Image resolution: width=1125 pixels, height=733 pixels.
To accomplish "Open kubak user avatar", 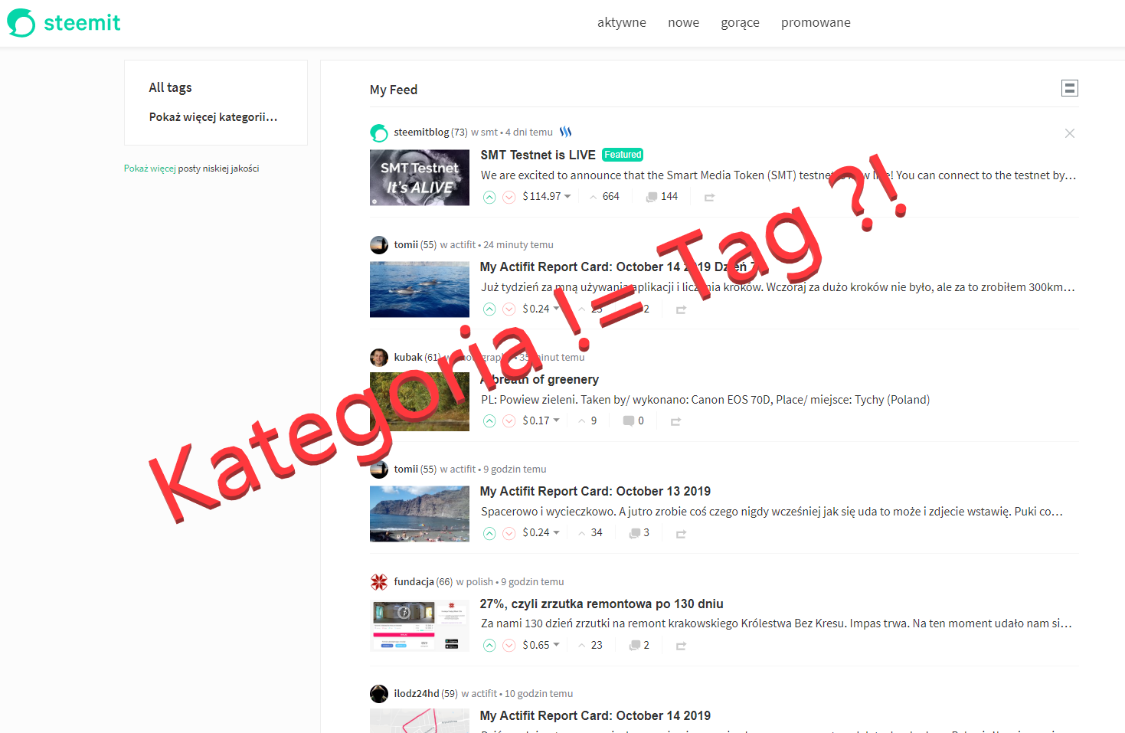I will (379, 358).
